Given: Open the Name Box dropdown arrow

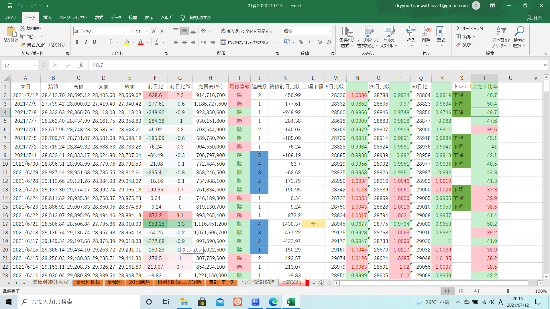Looking at the screenshot, I should [35, 66].
